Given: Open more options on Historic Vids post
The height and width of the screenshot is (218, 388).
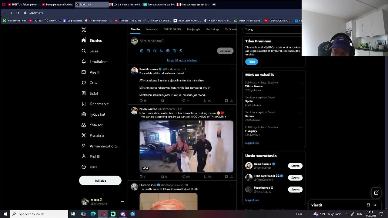Looking at the screenshot, I should (232, 185).
